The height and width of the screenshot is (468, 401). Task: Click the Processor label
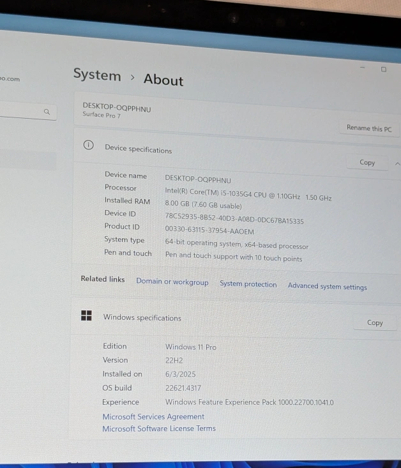(x=120, y=188)
